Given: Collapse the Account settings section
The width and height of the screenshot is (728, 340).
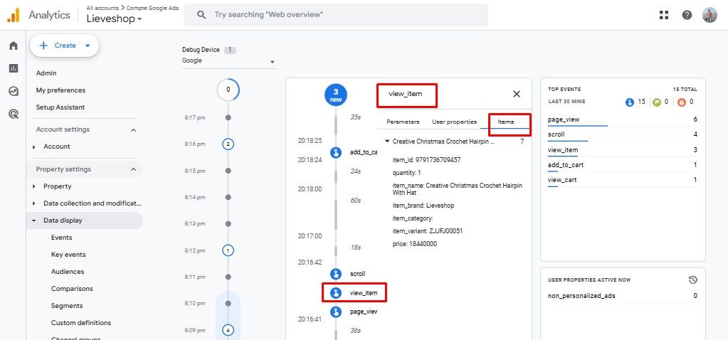Looking at the screenshot, I should pos(133,129).
